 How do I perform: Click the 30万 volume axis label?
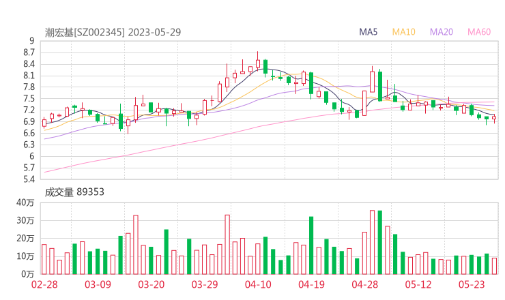25,221
